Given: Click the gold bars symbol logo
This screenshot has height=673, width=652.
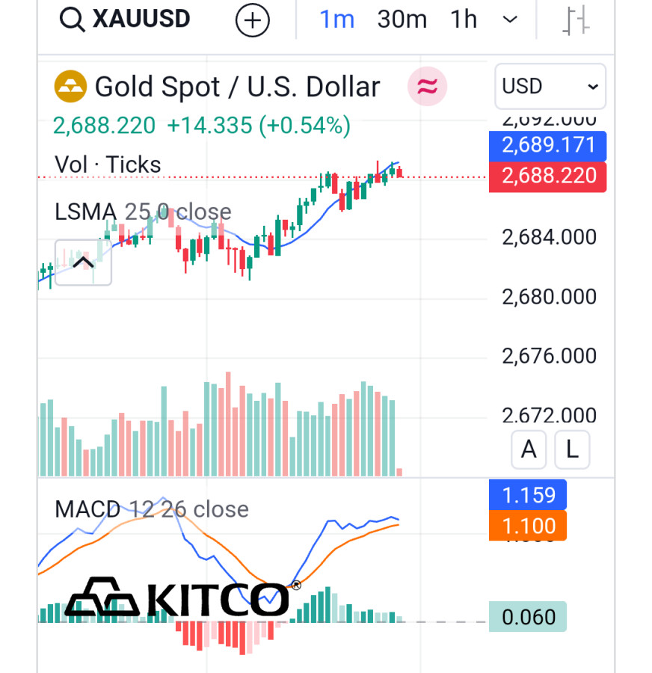Looking at the screenshot, I should click(x=70, y=87).
